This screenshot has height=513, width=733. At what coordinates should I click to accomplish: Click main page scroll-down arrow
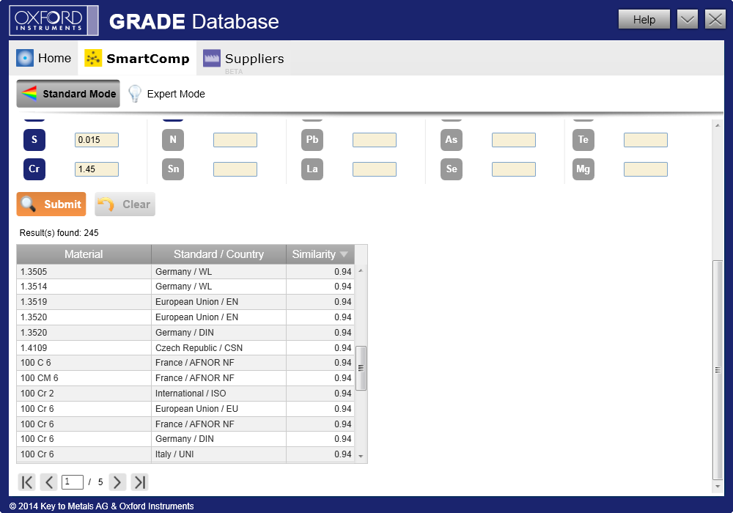(718, 487)
